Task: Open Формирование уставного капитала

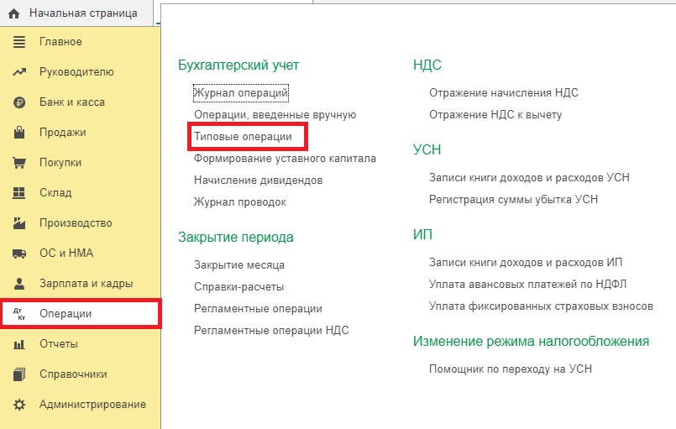Action: point(285,158)
